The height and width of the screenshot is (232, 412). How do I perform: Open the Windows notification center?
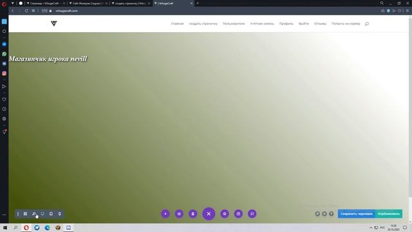pyautogui.click(x=405, y=227)
